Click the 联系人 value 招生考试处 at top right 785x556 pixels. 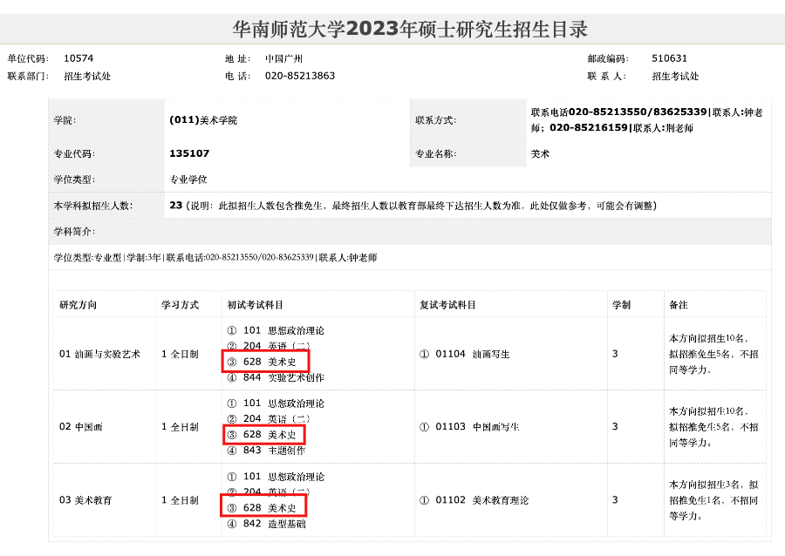tap(675, 76)
